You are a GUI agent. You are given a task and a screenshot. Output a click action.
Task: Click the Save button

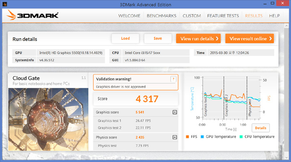point(158,38)
